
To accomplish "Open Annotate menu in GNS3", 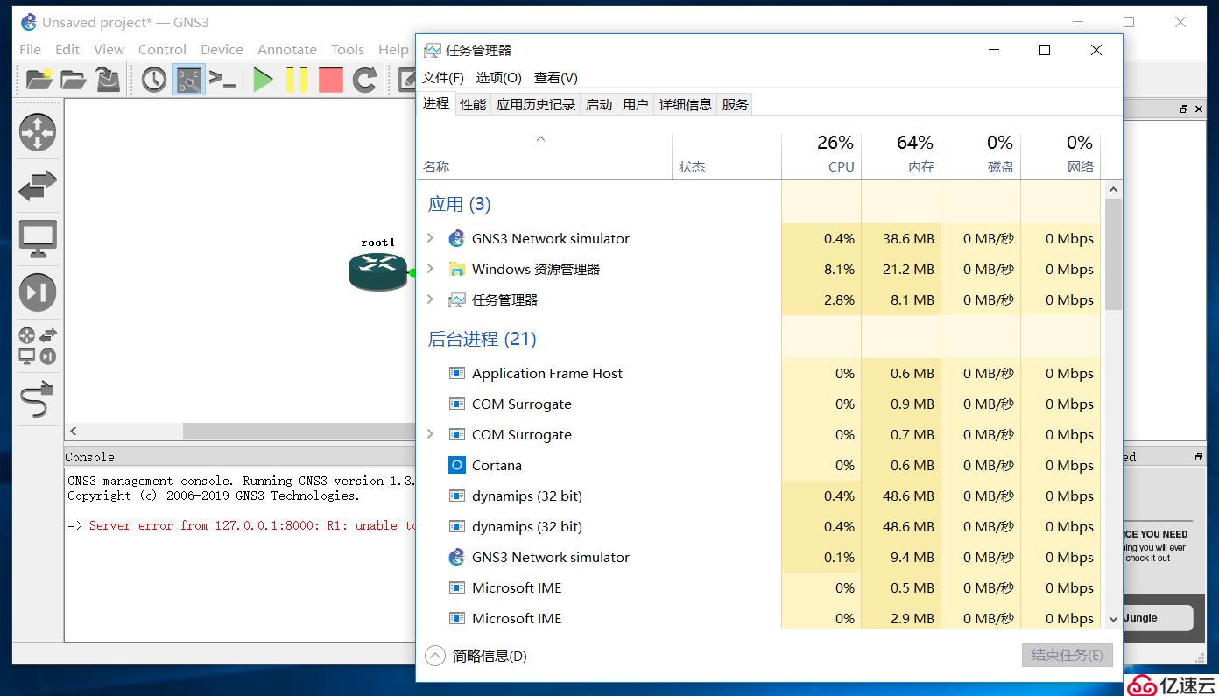I will click(x=287, y=49).
